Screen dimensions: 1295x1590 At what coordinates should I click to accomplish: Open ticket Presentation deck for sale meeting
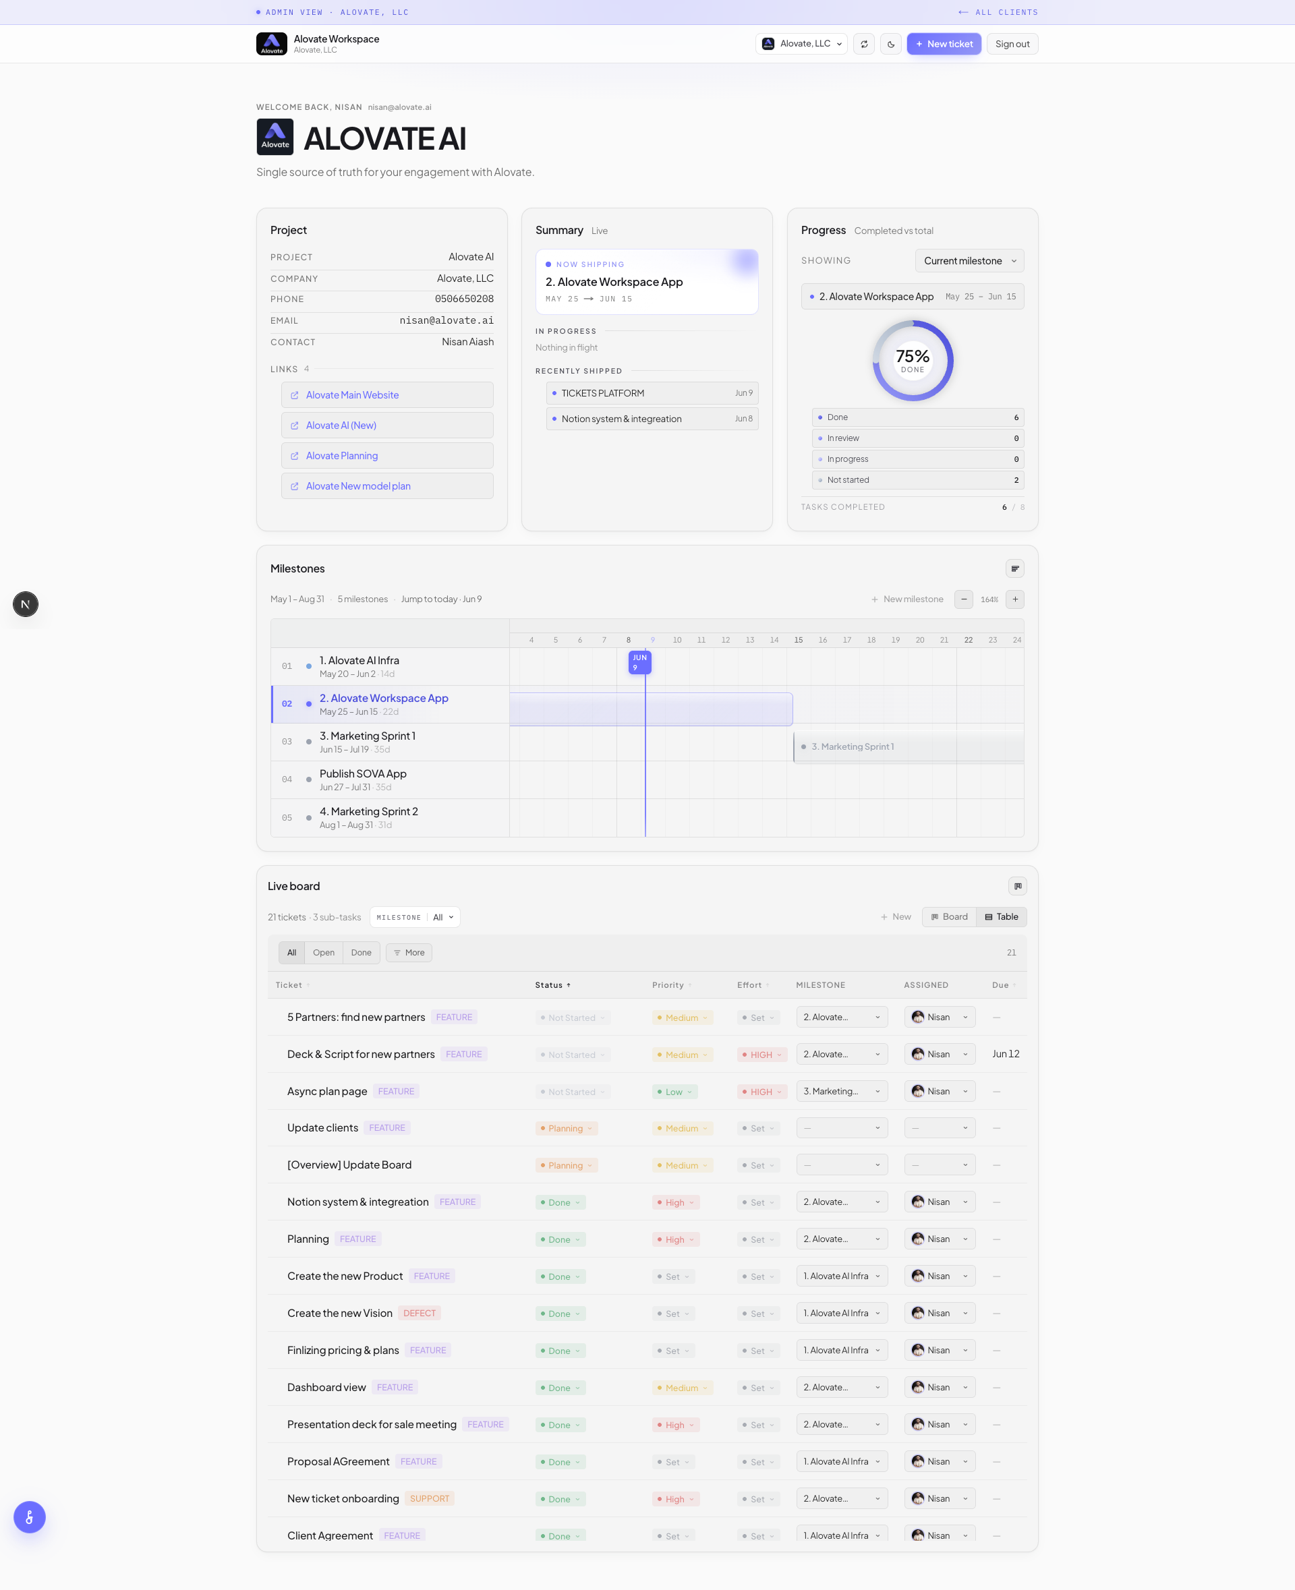pyautogui.click(x=372, y=1424)
